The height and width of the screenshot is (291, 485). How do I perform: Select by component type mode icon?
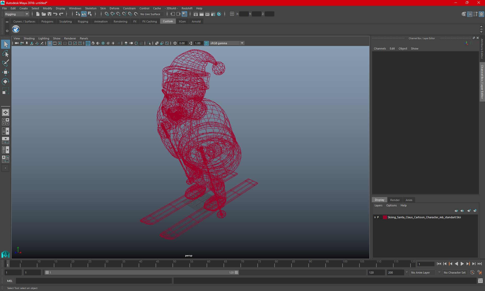(x=90, y=14)
